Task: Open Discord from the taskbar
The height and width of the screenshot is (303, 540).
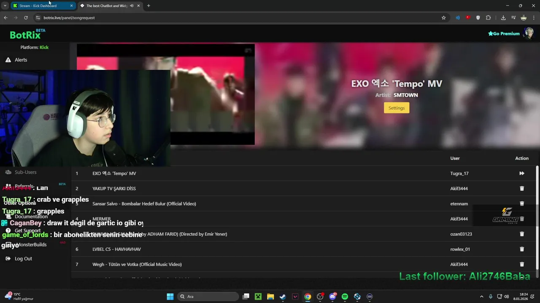Action: 332,297
